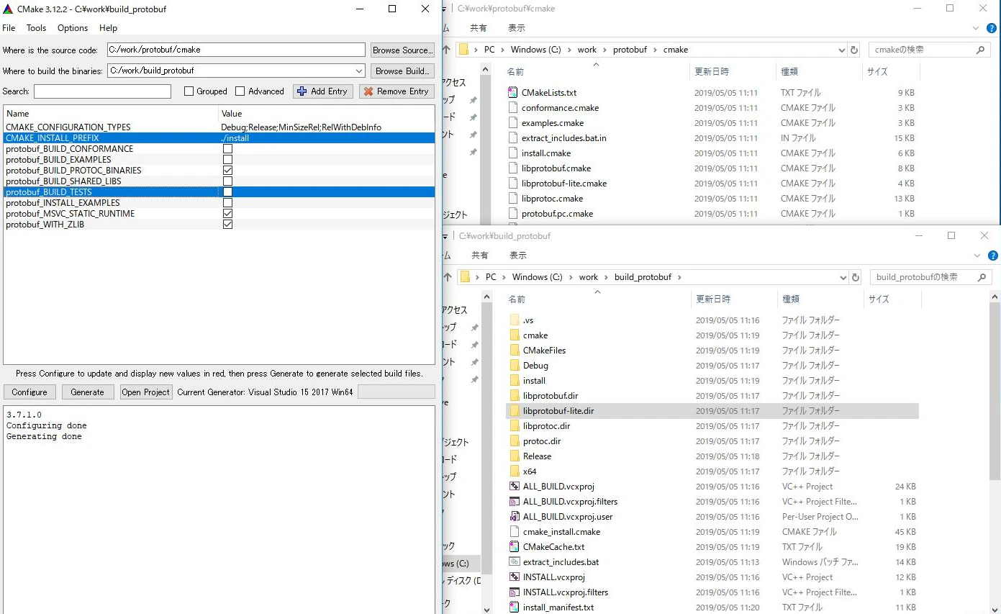Select the ALL_BUILD.vcxproj project file icon

click(514, 486)
